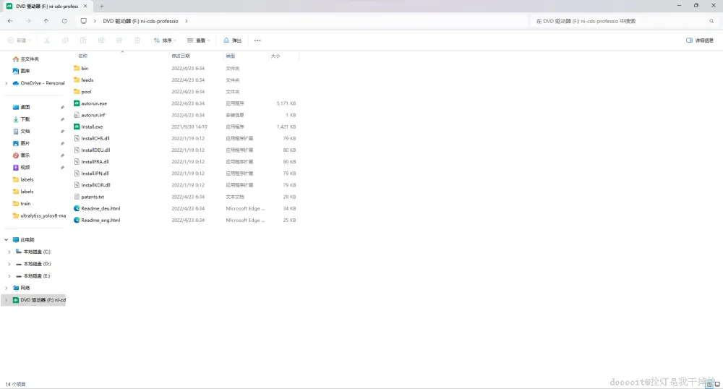Screen dimensions: 723x389
Task: Toggle the 详细信息 details pane
Action: tap(700, 40)
